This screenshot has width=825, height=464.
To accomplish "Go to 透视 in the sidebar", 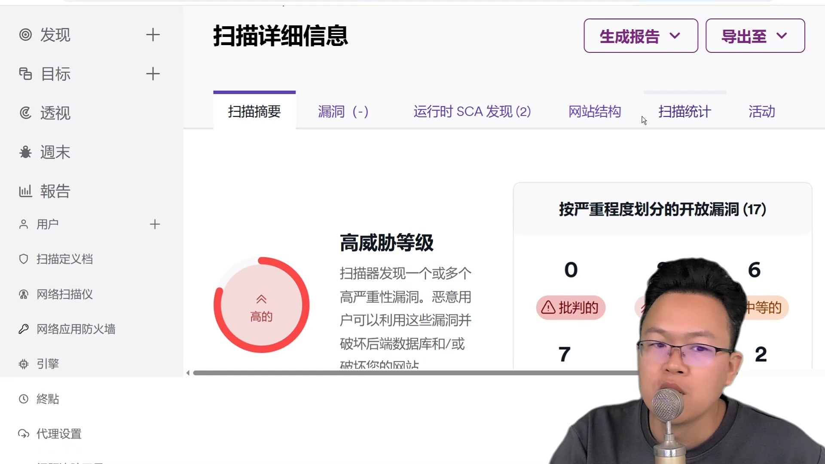I will tap(55, 113).
